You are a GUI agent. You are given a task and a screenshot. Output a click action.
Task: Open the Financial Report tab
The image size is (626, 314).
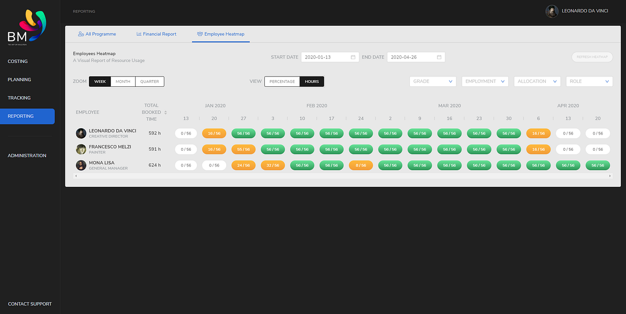pos(156,35)
